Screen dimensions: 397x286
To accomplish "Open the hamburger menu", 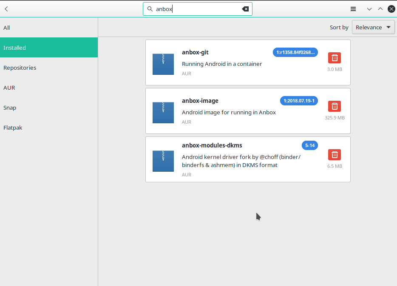I will [x=353, y=8].
